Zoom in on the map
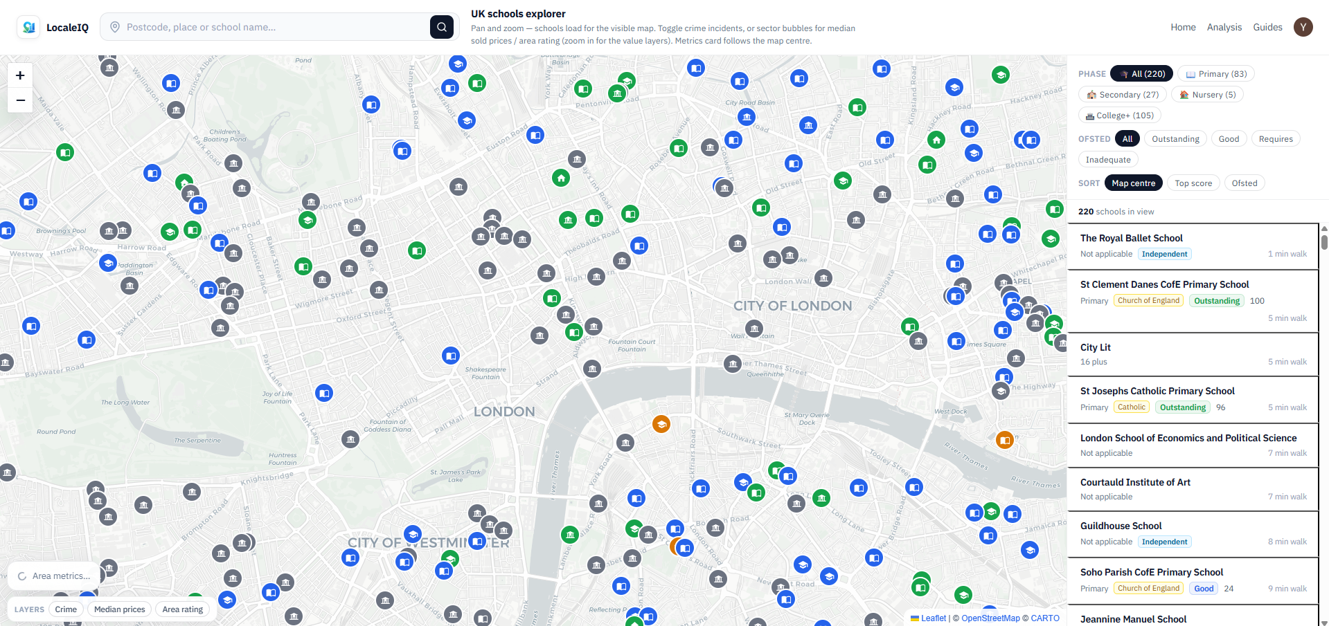Image resolution: width=1329 pixels, height=626 pixels. (20, 75)
